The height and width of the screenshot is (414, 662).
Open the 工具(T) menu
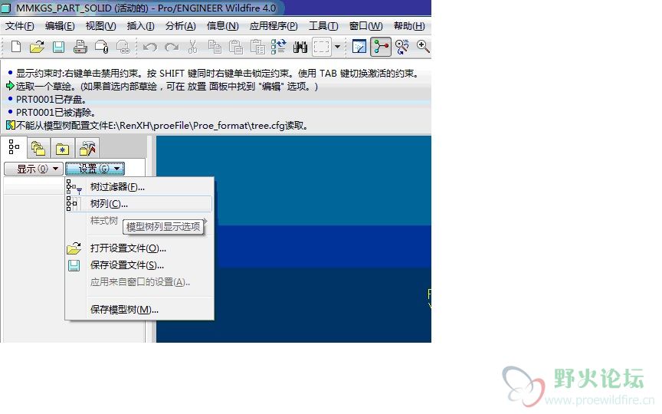[323, 26]
